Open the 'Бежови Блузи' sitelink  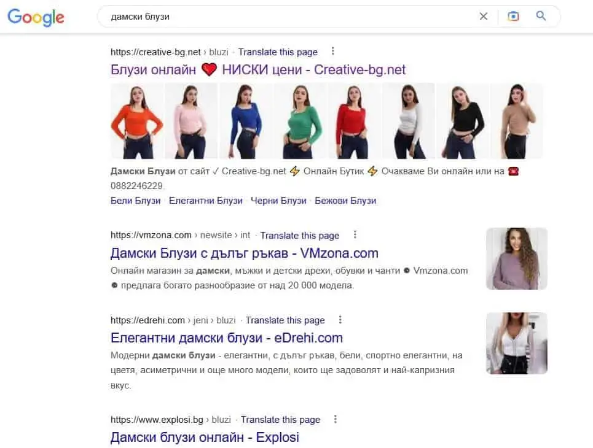click(x=345, y=201)
